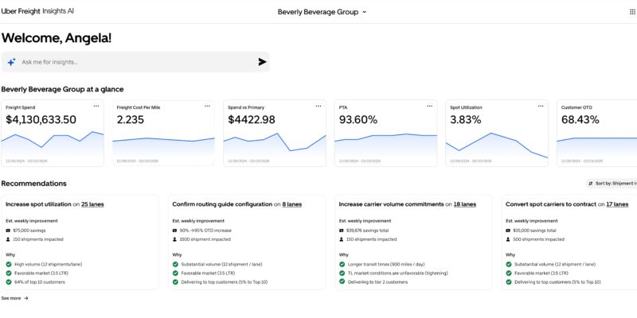
Task: Click check icon for TL market conditions
Action: (342, 273)
